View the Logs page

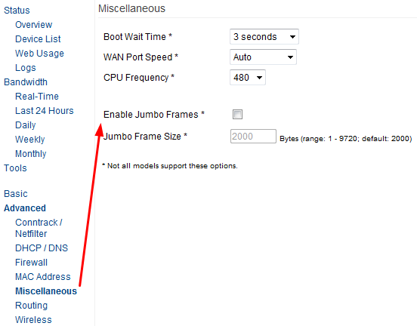(x=25, y=68)
